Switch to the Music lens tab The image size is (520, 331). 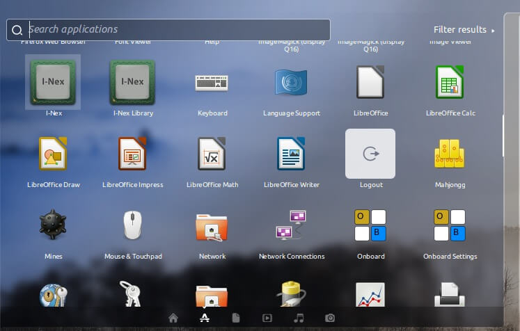coord(299,318)
